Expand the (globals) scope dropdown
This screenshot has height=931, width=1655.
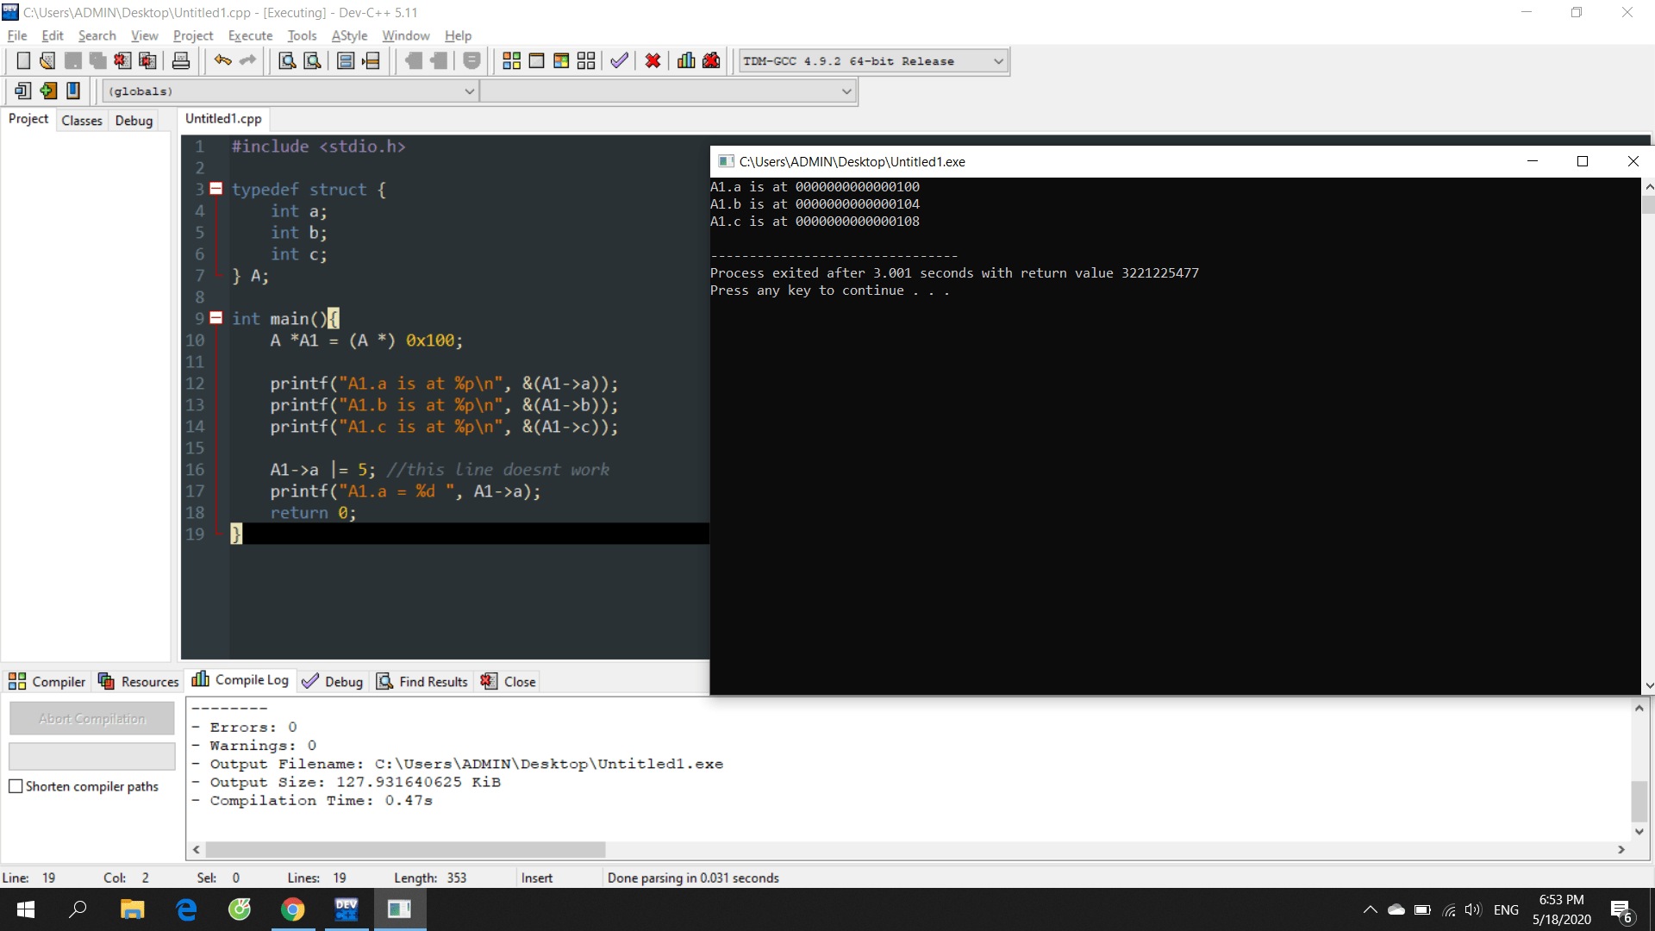point(470,91)
